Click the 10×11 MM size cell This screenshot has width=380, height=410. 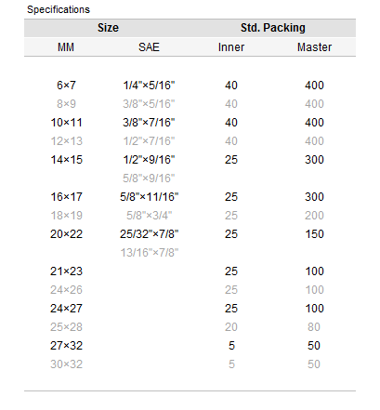66,123
